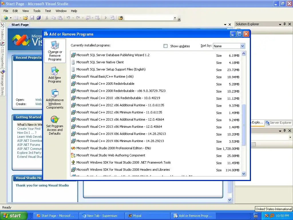293x220 pixels.
Task: Click the Open File folder icon
Action: coord(25,18)
